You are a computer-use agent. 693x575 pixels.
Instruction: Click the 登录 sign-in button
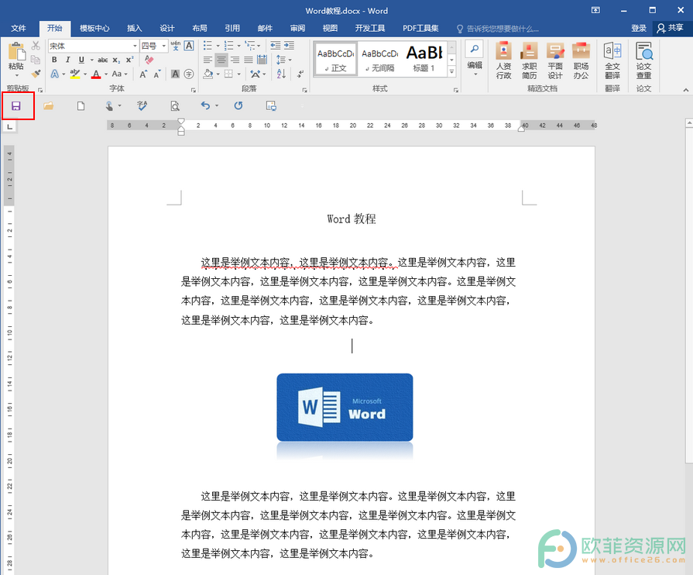pos(639,29)
